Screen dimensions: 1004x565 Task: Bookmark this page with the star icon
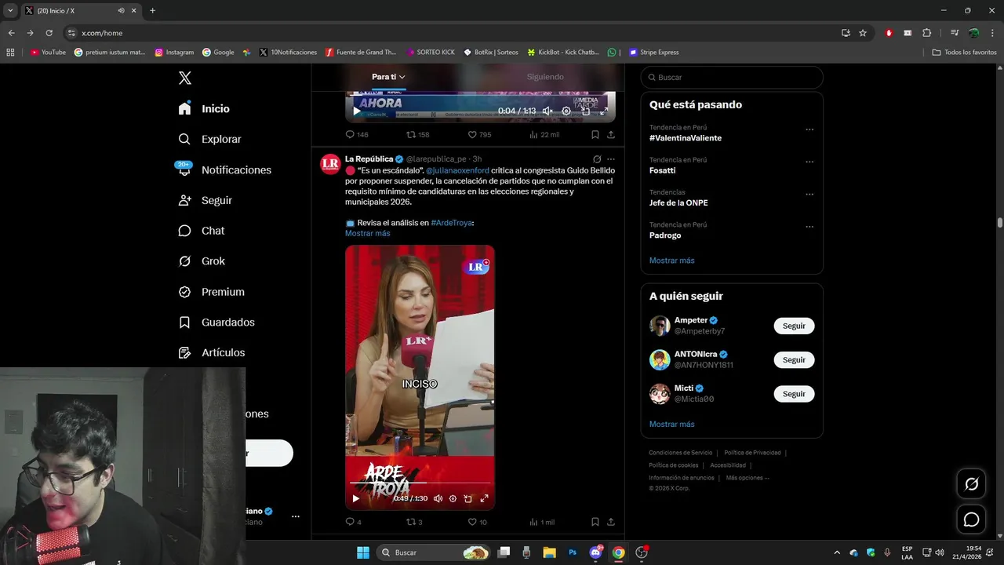coord(863,33)
